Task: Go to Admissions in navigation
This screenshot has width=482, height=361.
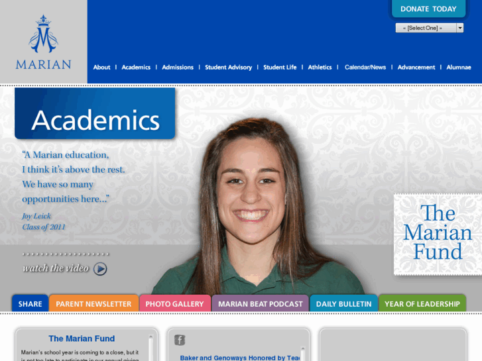Action: pos(178,68)
